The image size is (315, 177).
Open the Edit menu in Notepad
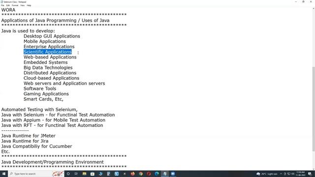pos(8,5)
